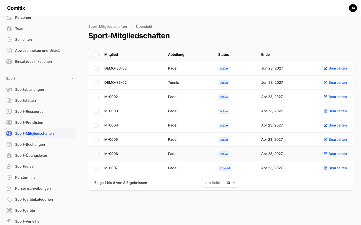Image resolution: width=361 pixels, height=225 pixels.
Task: Click the Personen sidebar icon
Action: 9,17
